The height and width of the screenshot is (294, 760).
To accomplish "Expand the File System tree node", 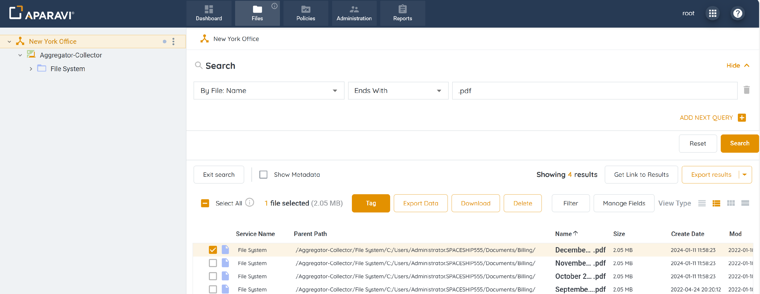I will 31,69.
